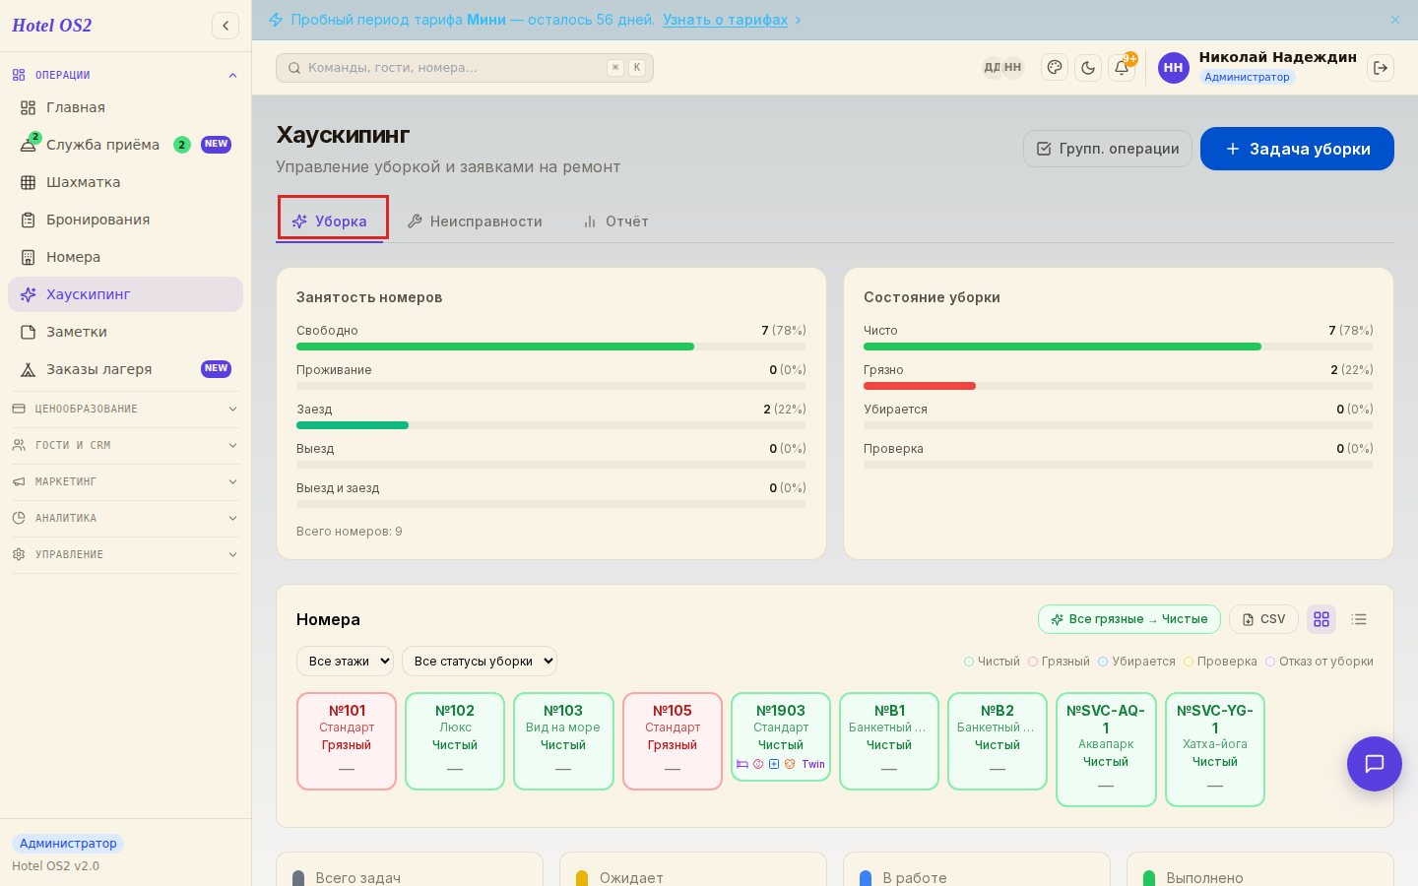Viewport: 1418px width, 886px height.
Task: Switch to the Отчёт tab
Action: point(615,221)
